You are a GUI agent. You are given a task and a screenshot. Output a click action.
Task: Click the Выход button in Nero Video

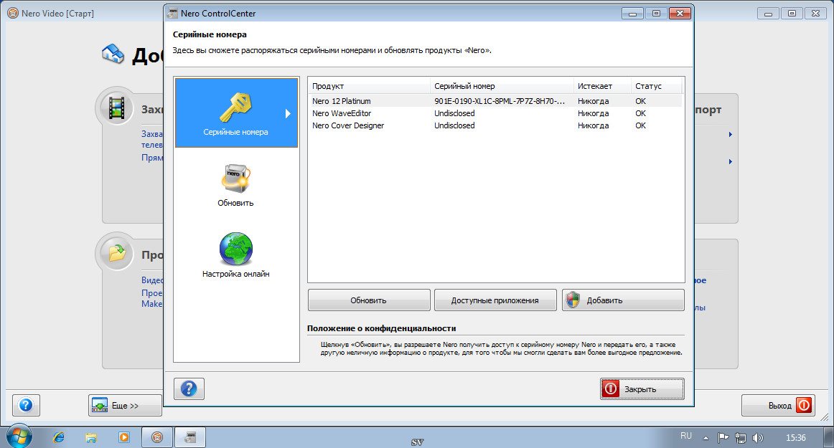click(778, 406)
